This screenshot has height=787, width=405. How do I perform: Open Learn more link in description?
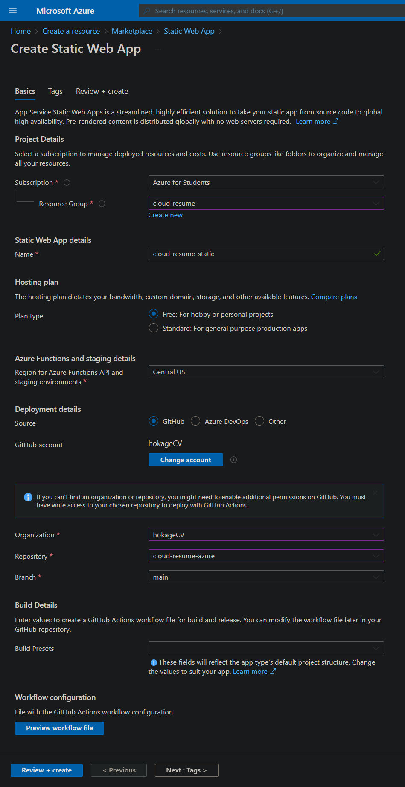[317, 122]
